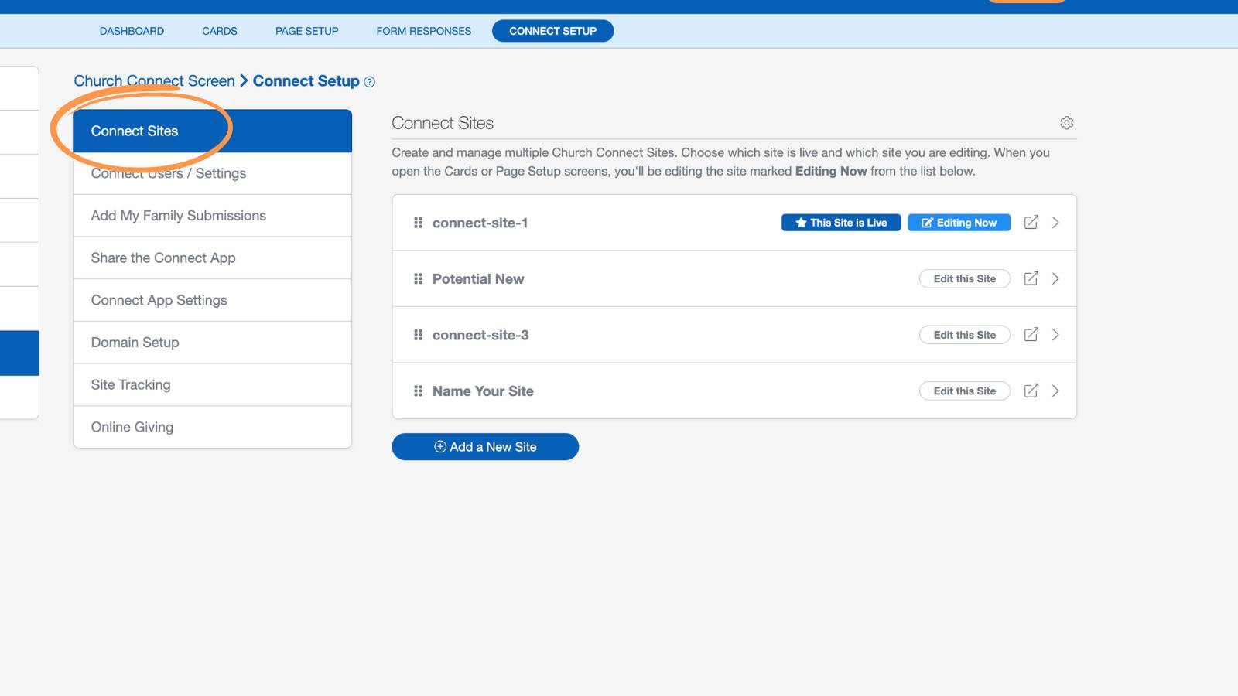
Task: Click the drag handle beside Potential New
Action: (418, 278)
